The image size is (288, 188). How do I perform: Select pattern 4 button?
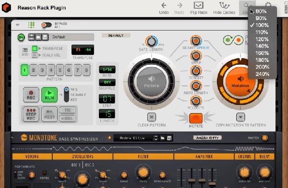pyautogui.click(x=51, y=70)
